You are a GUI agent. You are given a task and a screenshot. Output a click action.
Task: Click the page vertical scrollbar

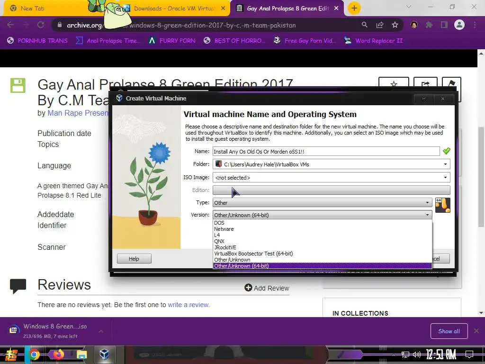click(x=481, y=176)
